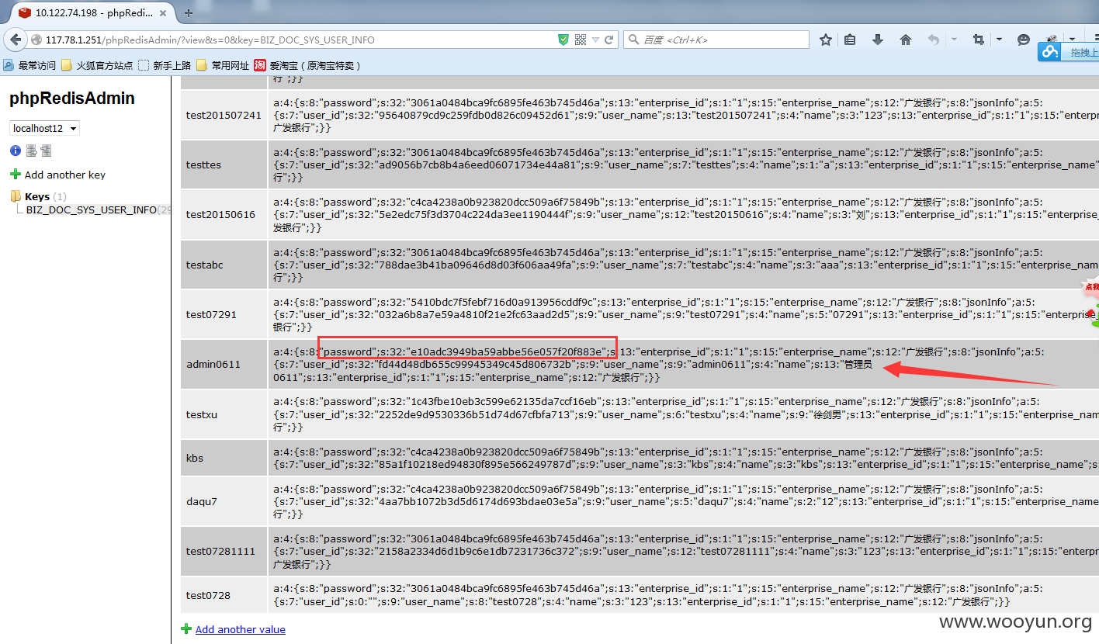The width and height of the screenshot is (1099, 644).
Task: Click the blue server info icon
Action: click(16, 151)
